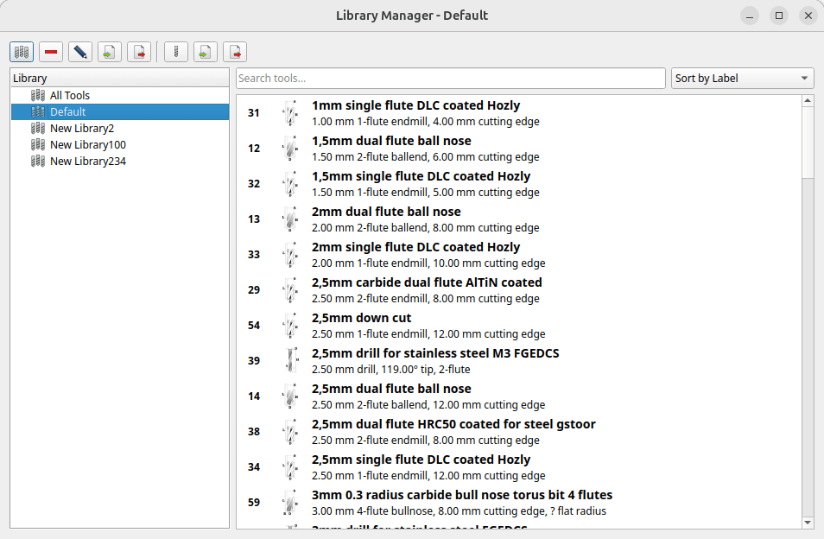This screenshot has height=539, width=824.
Task: Click the Add Library toolbar icon
Action: pos(22,52)
